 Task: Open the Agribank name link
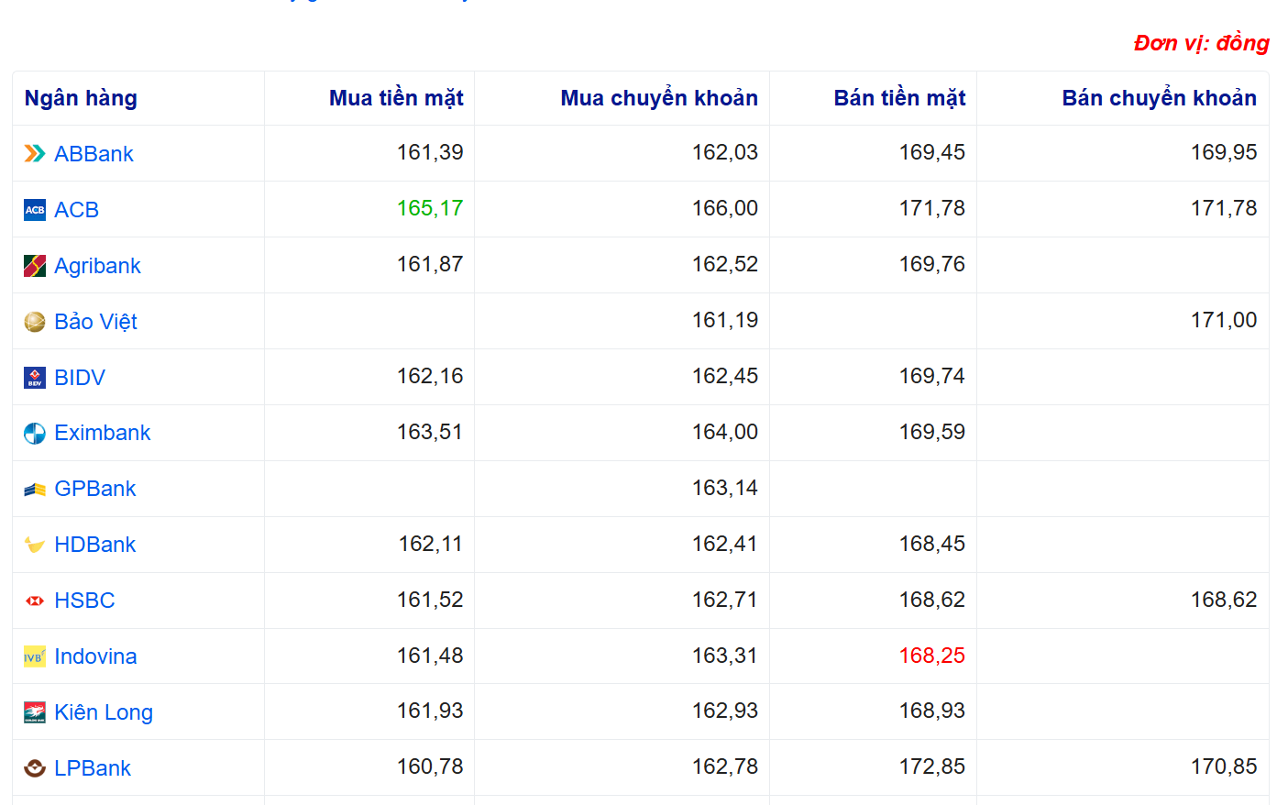97,266
